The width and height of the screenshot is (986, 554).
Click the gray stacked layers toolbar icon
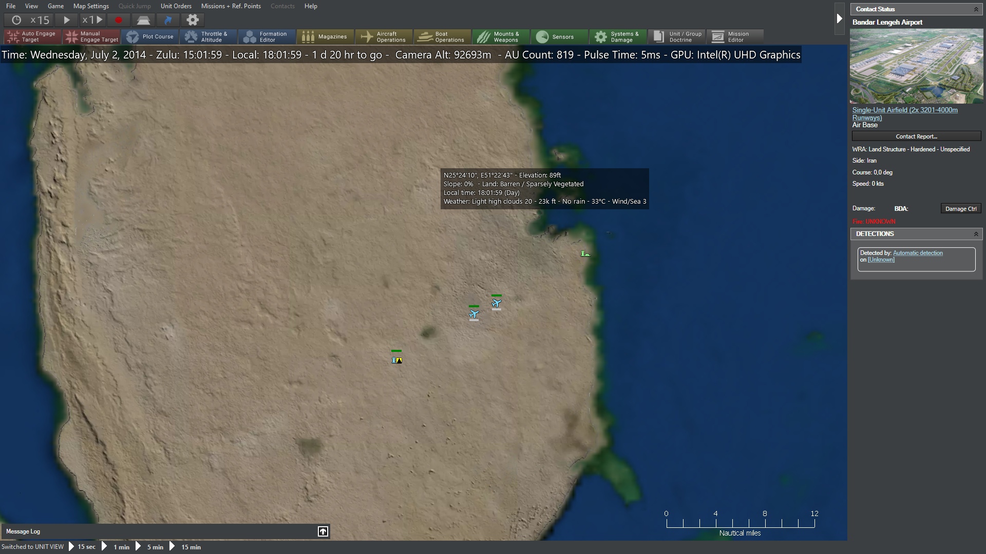point(143,20)
